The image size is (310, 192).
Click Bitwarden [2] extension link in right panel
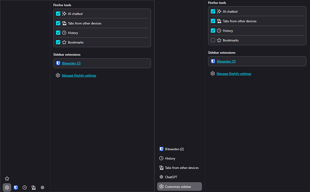click(226, 61)
